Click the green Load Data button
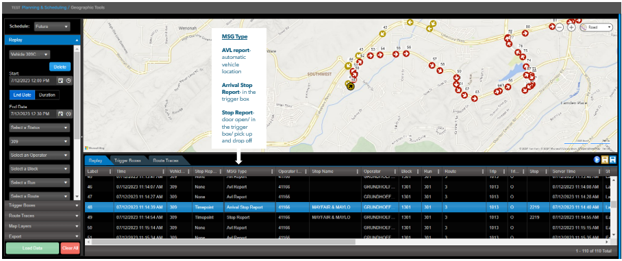Image resolution: width=622 pixels, height=261 pixels. pos(32,248)
